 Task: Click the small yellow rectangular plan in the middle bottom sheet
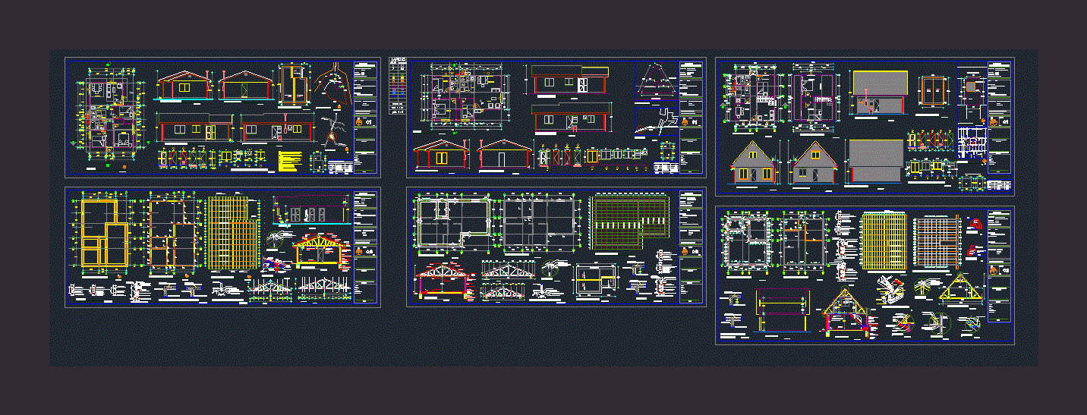[596, 279]
